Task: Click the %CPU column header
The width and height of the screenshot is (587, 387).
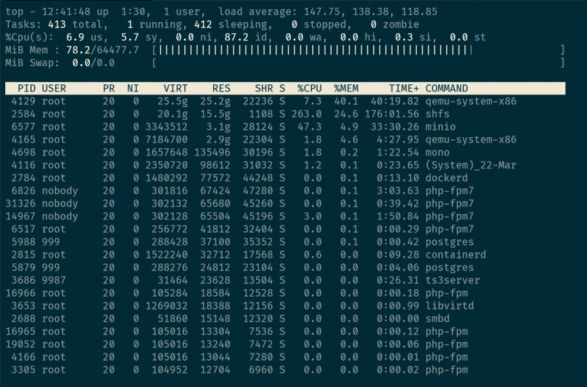Action: click(x=309, y=88)
